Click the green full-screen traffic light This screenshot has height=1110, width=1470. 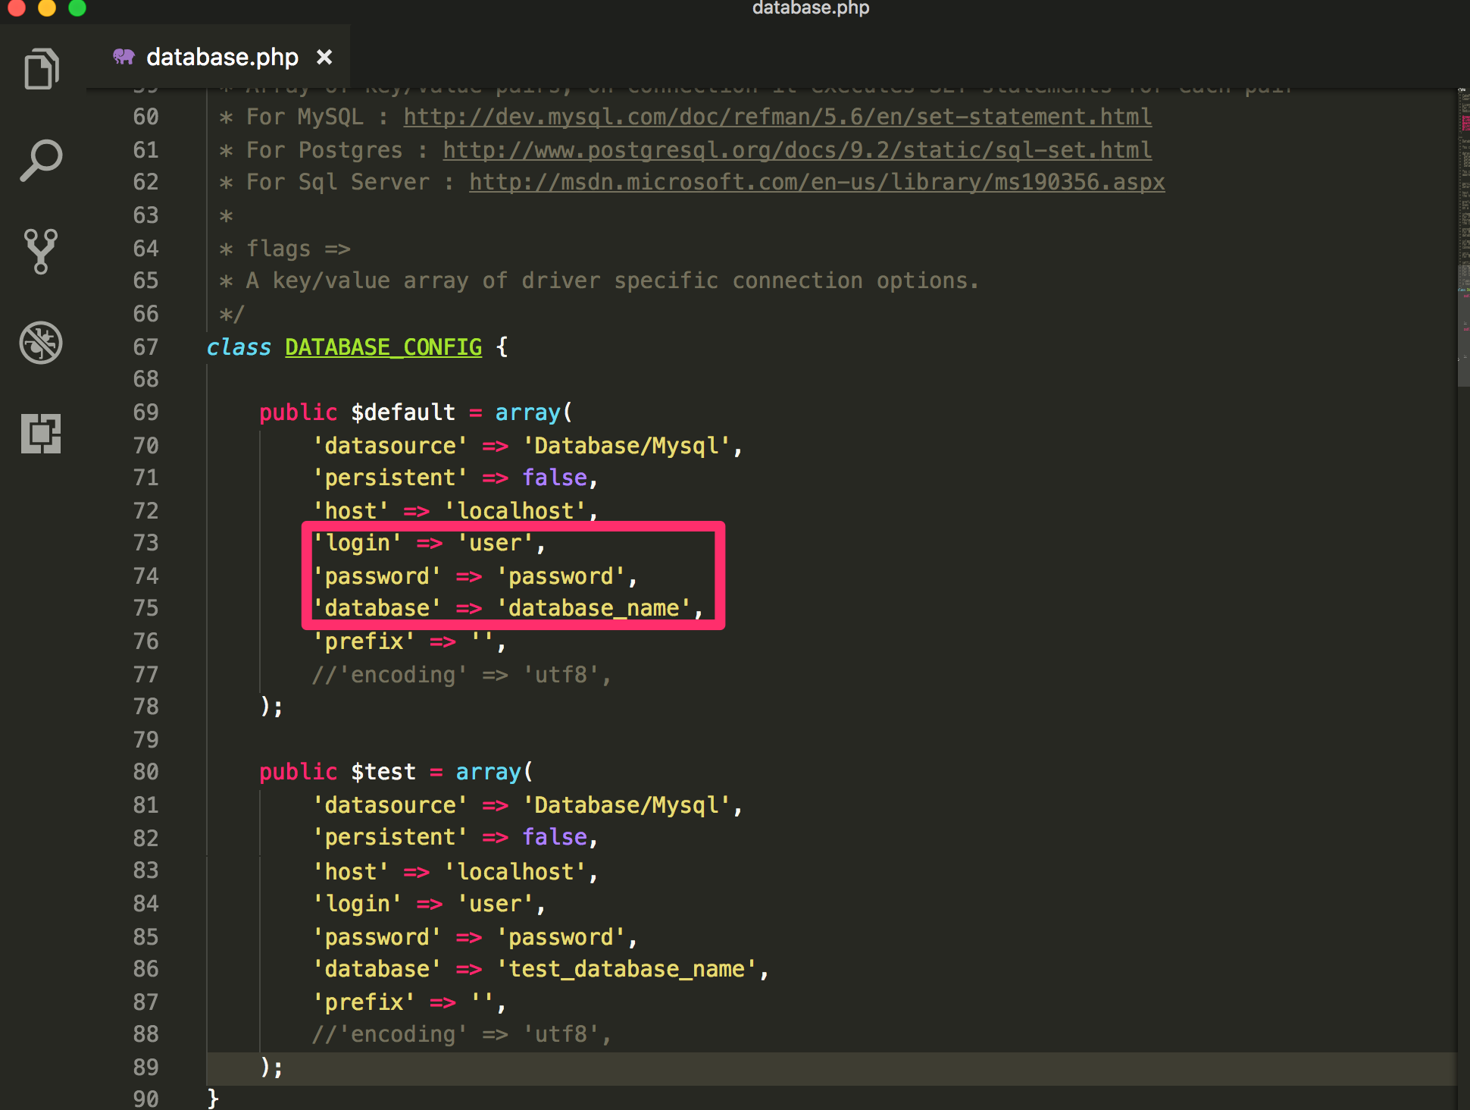click(76, 9)
